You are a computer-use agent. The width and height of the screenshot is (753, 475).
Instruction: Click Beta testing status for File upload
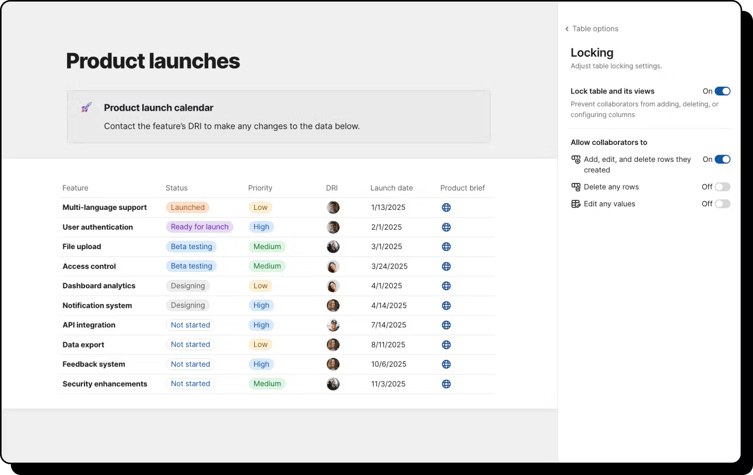[191, 247]
